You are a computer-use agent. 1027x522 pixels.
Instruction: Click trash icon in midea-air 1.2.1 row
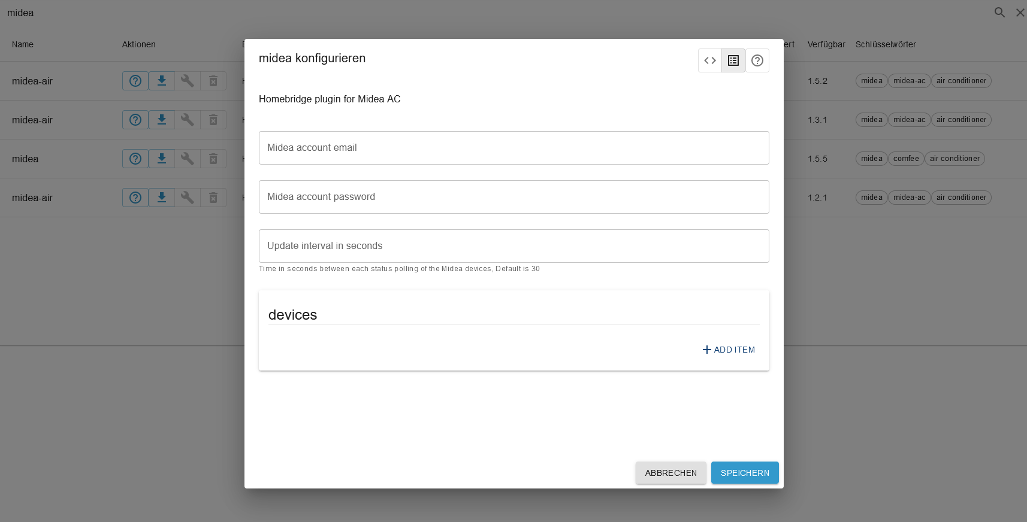[213, 198]
